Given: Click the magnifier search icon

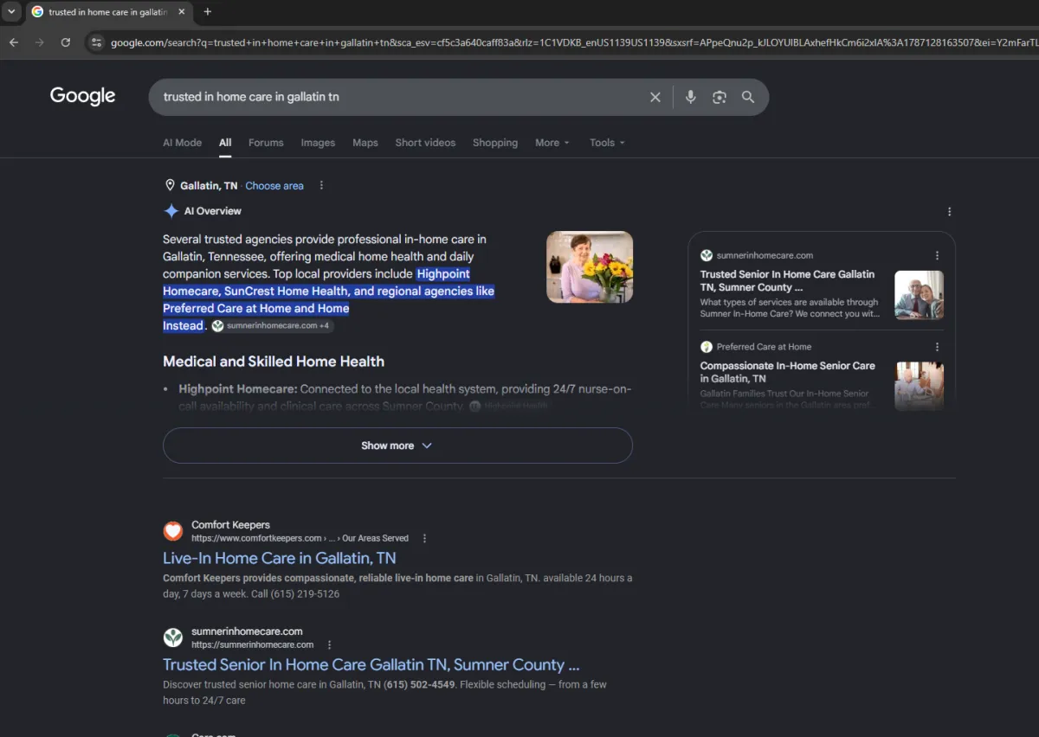Looking at the screenshot, I should pyautogui.click(x=748, y=97).
